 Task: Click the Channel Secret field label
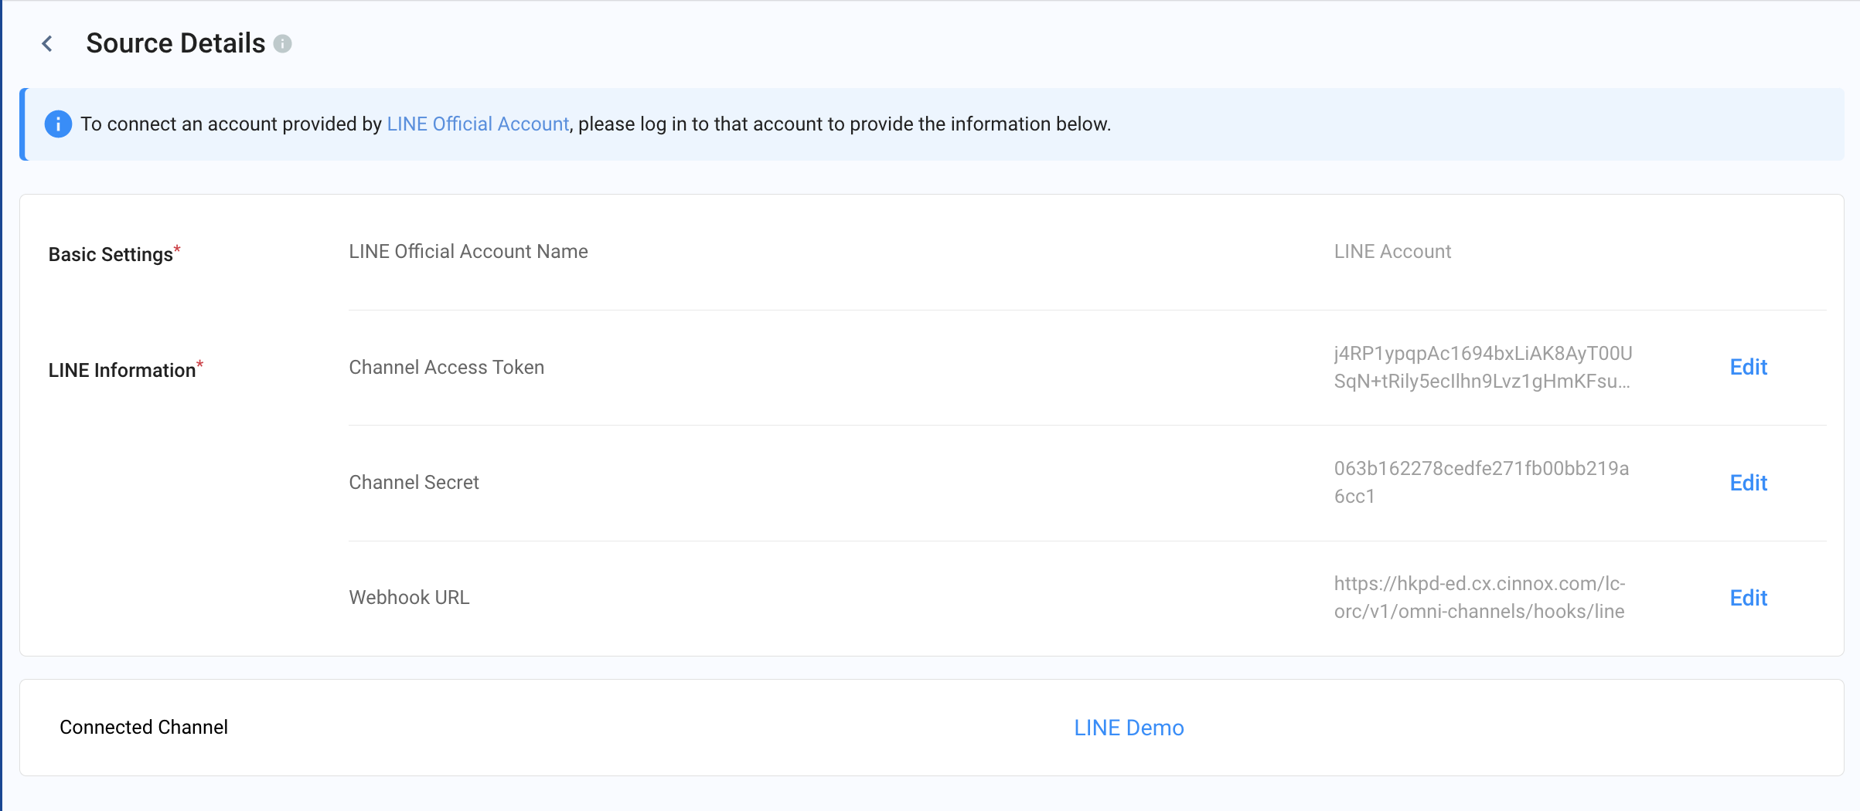414,482
